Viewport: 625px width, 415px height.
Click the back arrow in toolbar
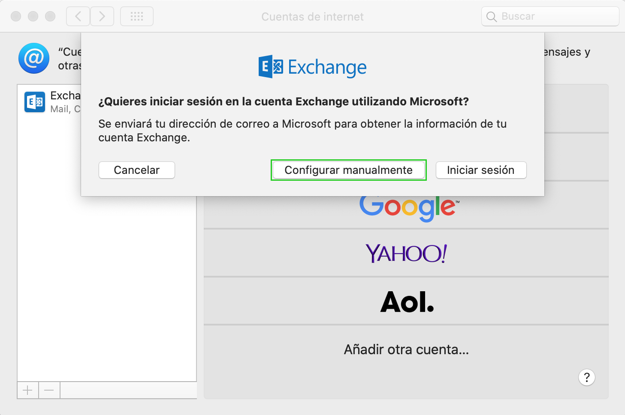coord(78,16)
